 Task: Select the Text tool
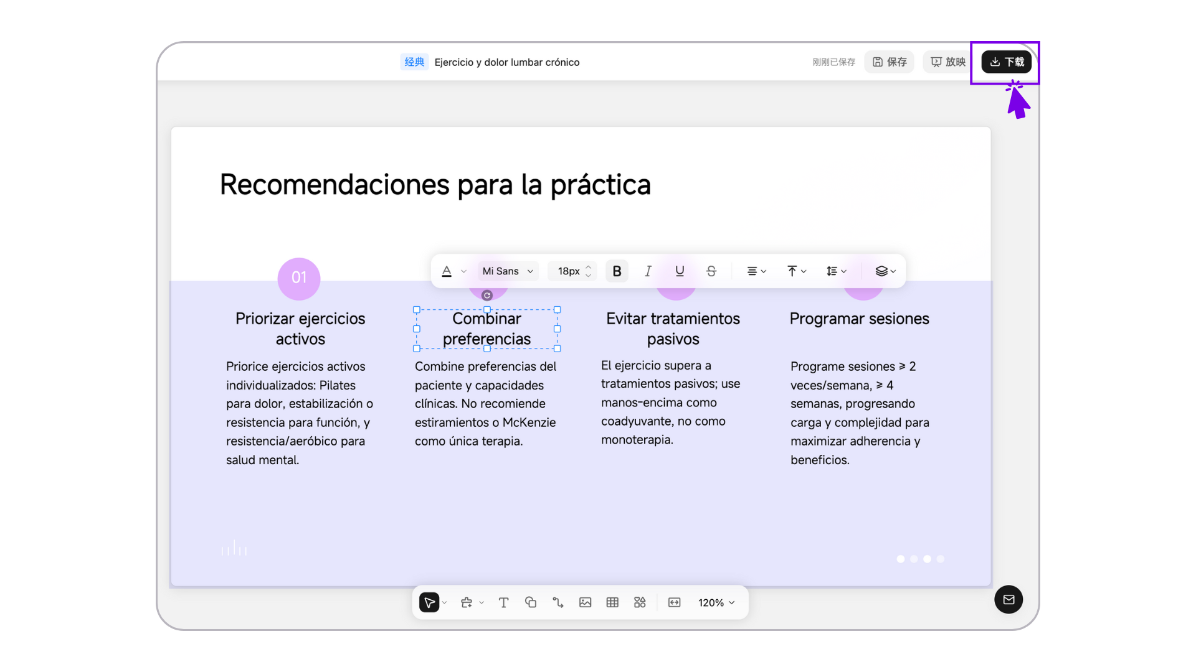[x=503, y=602]
